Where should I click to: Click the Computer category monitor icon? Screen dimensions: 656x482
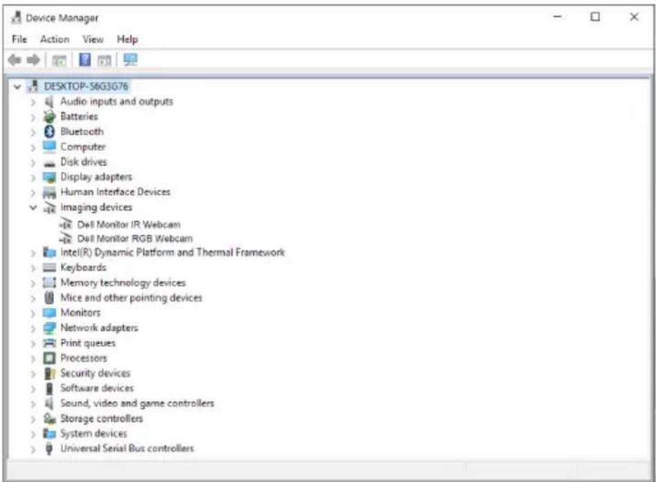(49, 147)
